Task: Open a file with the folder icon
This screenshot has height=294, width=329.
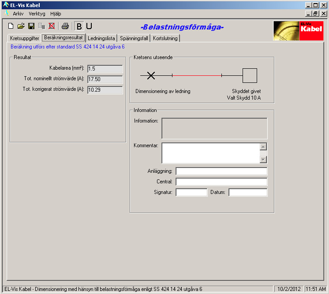Action: [x=21, y=26]
